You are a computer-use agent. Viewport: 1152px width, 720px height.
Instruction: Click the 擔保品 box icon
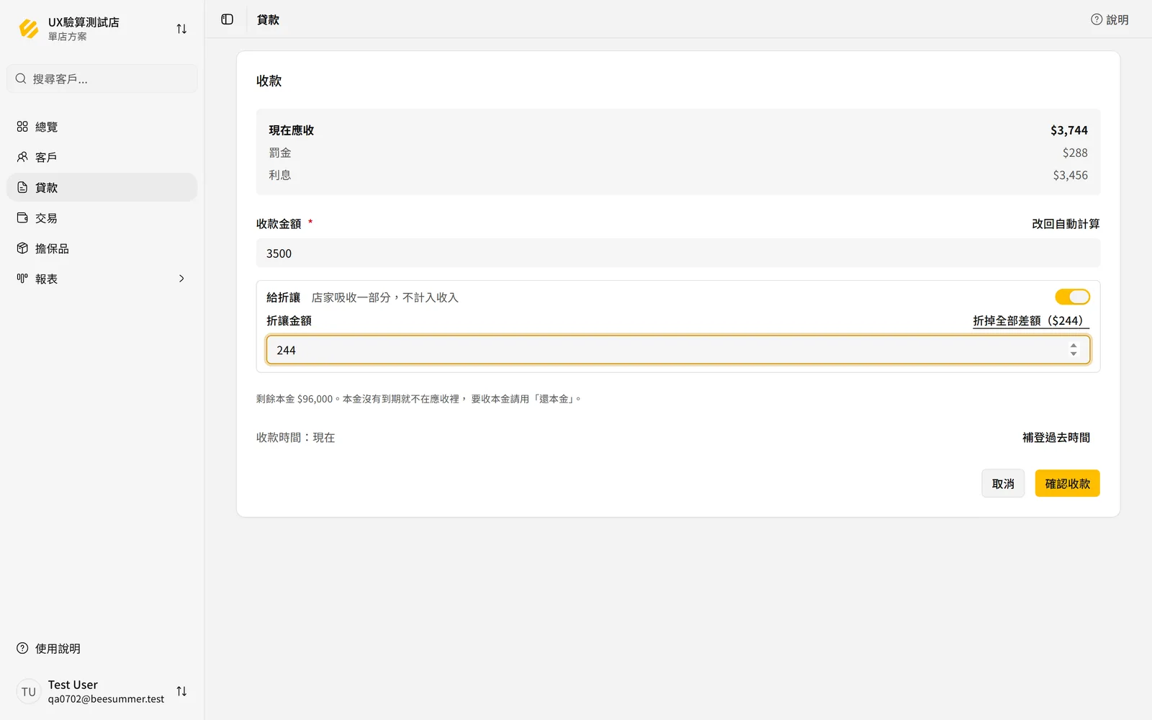click(x=22, y=248)
